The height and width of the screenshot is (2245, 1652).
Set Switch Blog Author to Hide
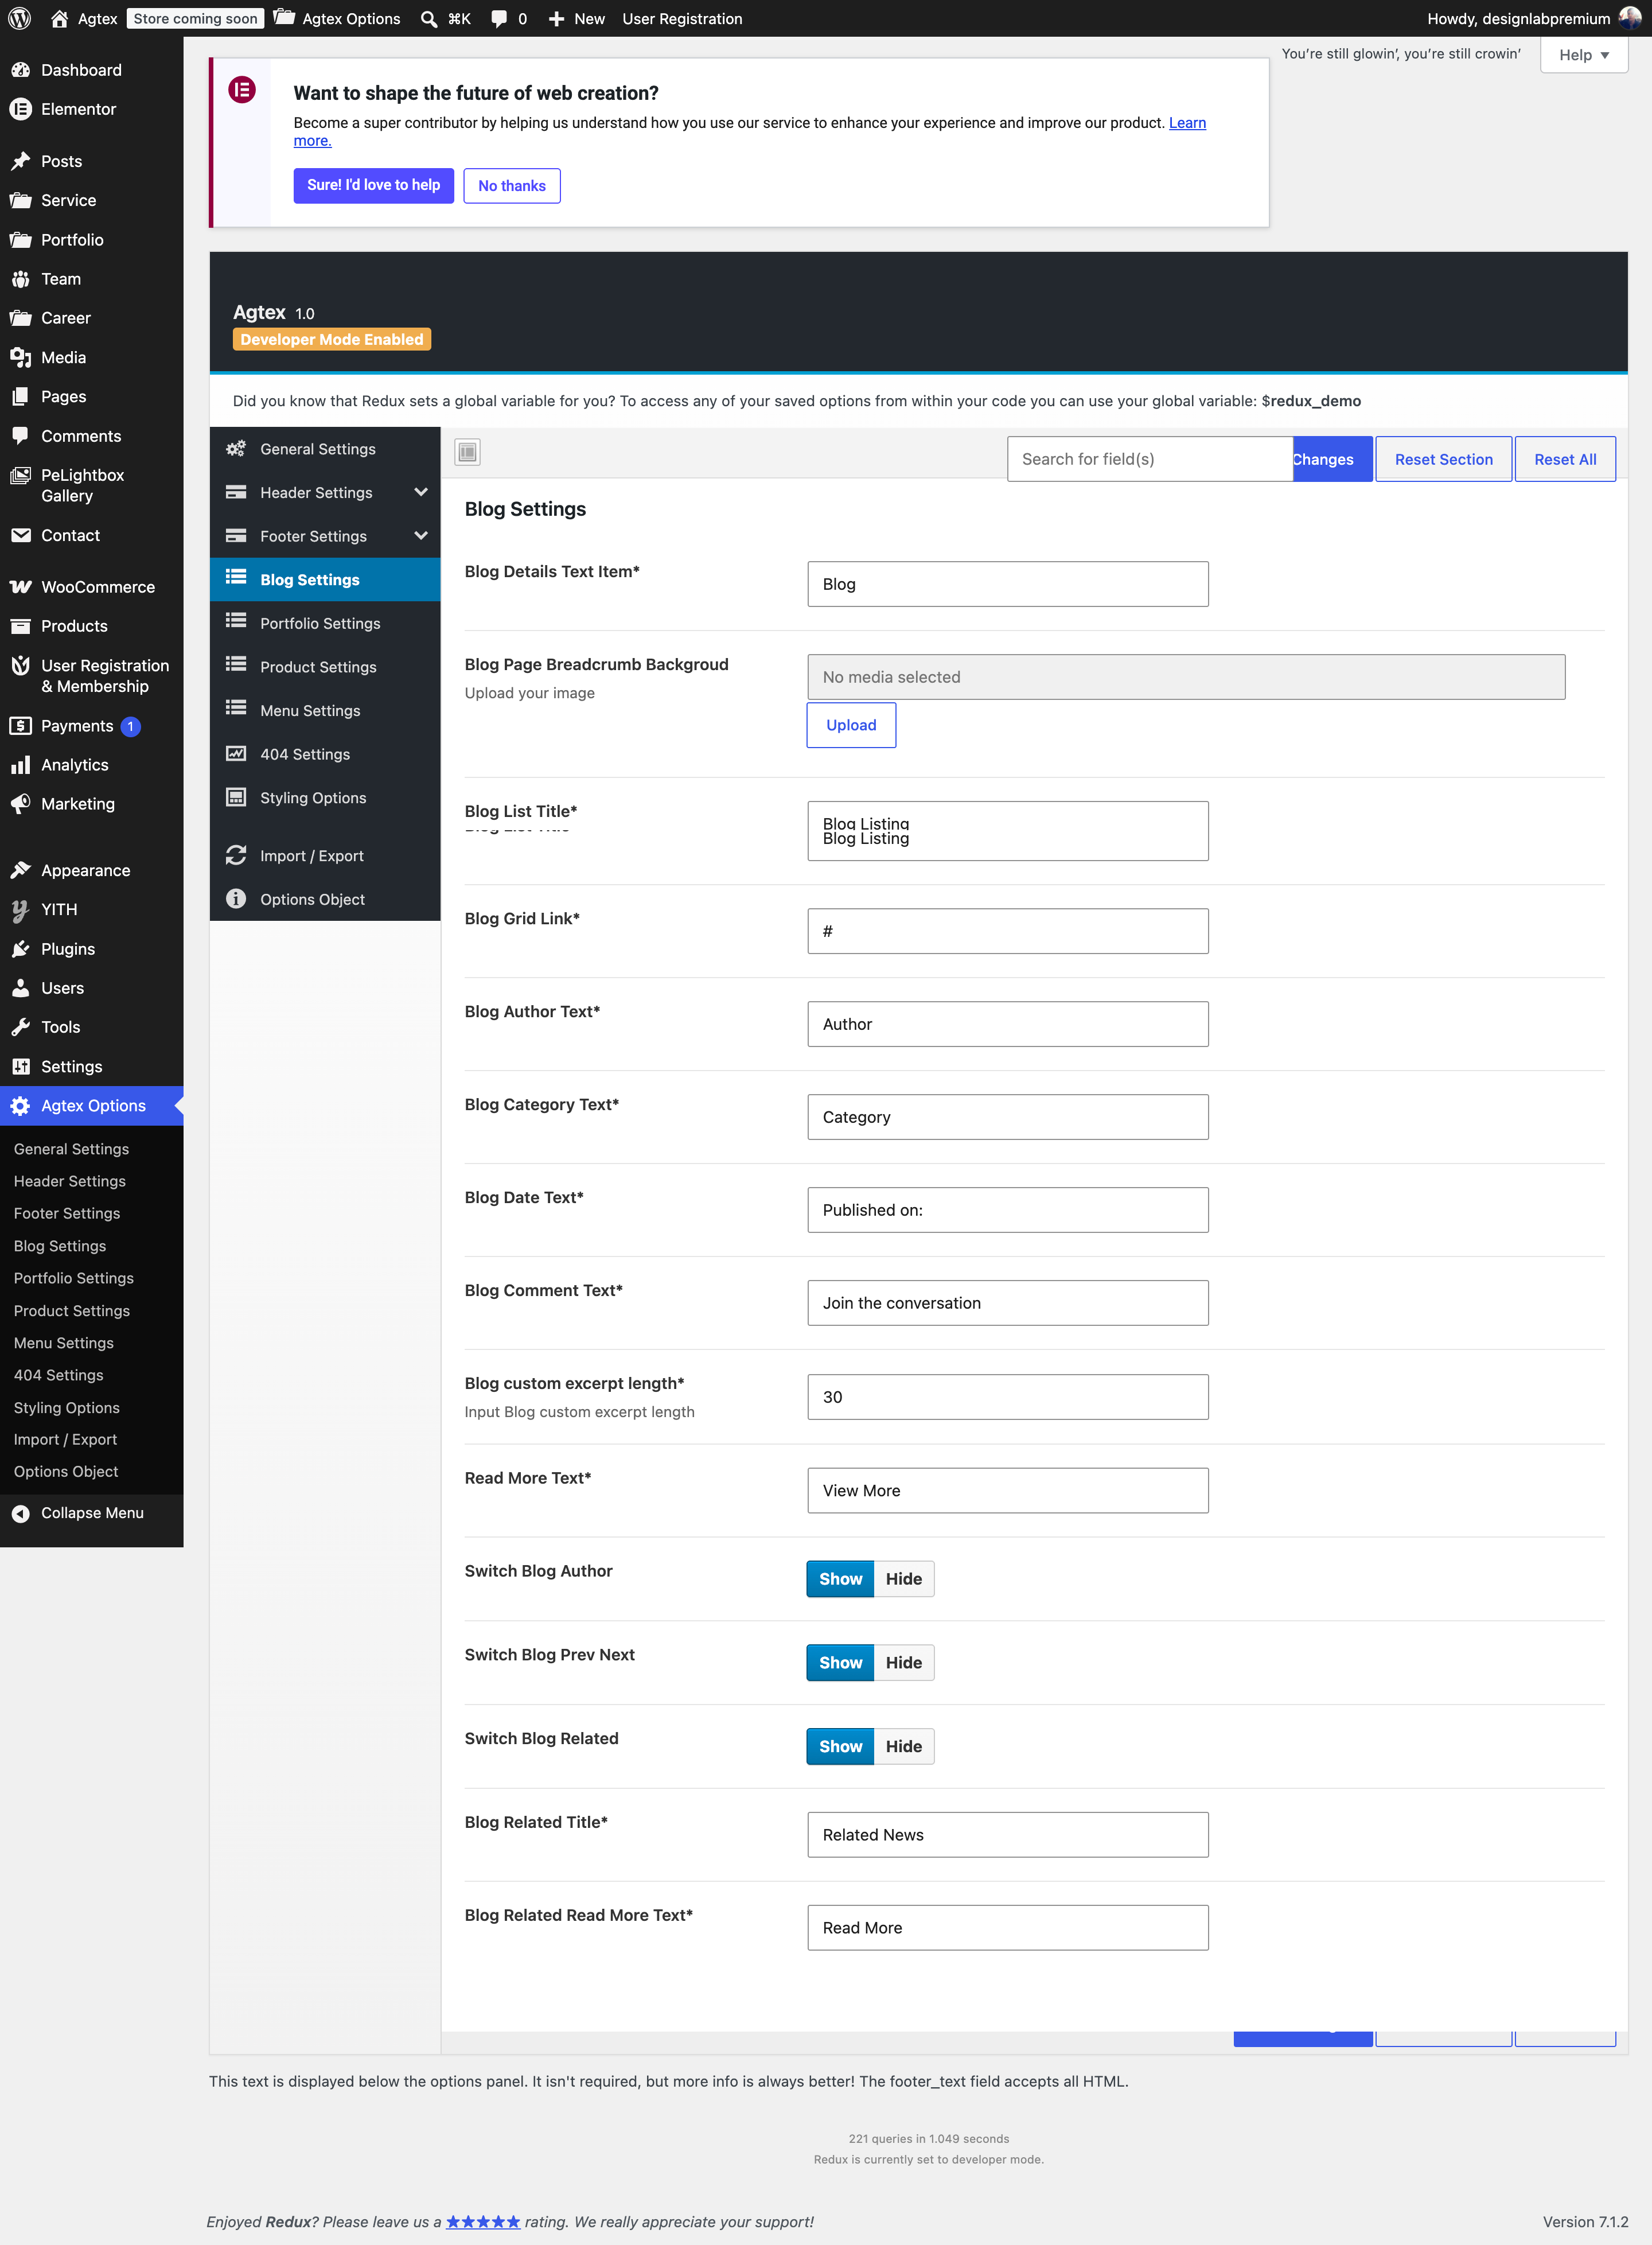(904, 1579)
